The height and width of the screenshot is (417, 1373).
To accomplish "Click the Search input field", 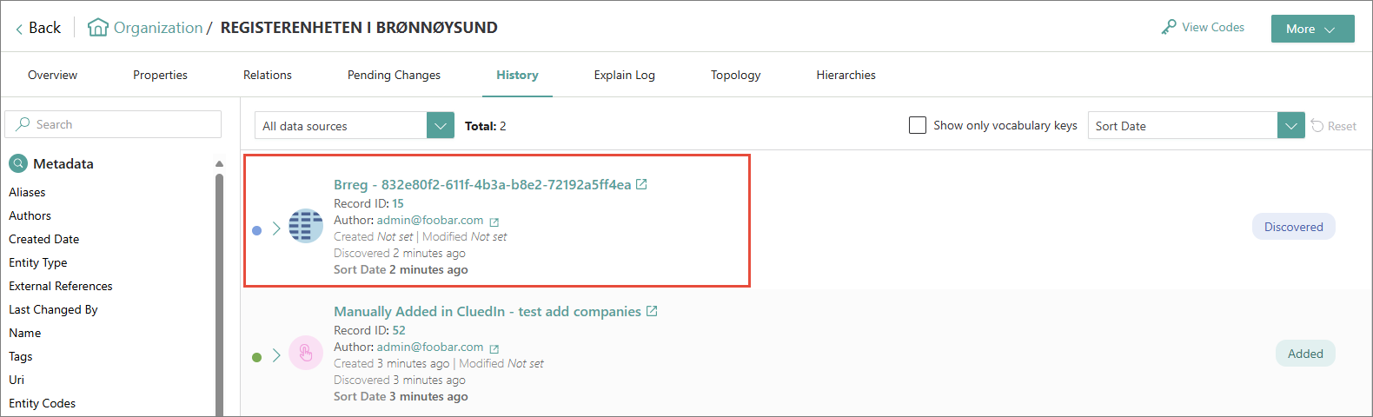I will [122, 124].
